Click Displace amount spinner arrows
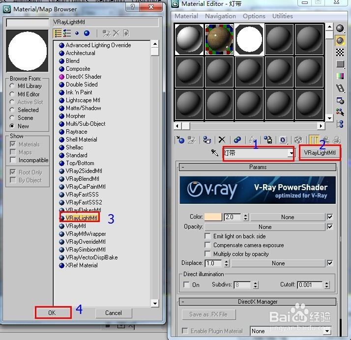The width and height of the screenshot is (351, 340). 227,263
